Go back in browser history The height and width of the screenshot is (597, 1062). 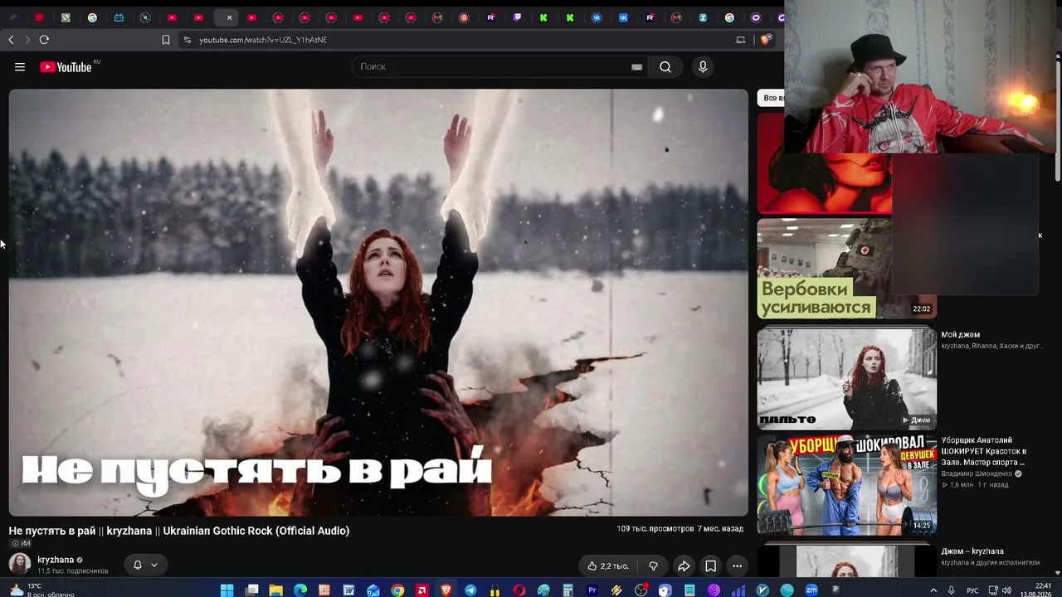[11, 40]
